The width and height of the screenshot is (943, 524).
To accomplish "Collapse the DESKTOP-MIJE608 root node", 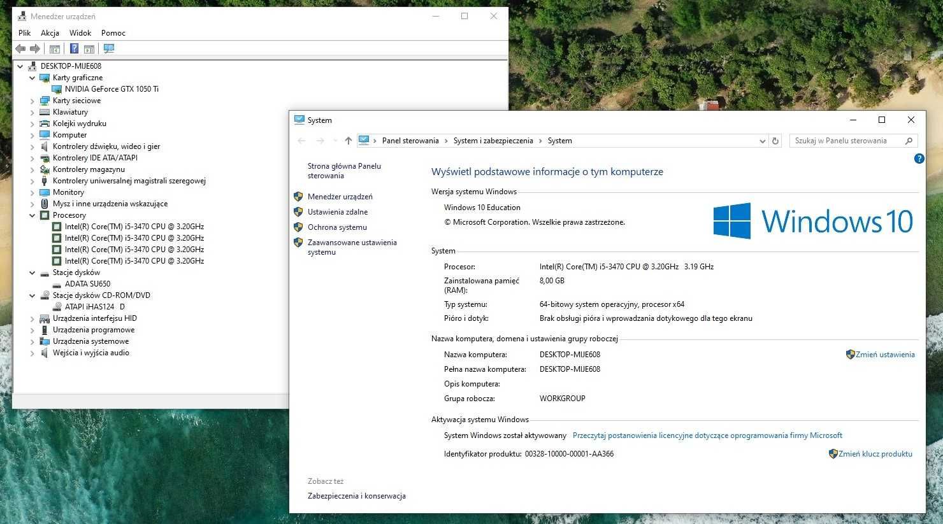I will 20,66.
